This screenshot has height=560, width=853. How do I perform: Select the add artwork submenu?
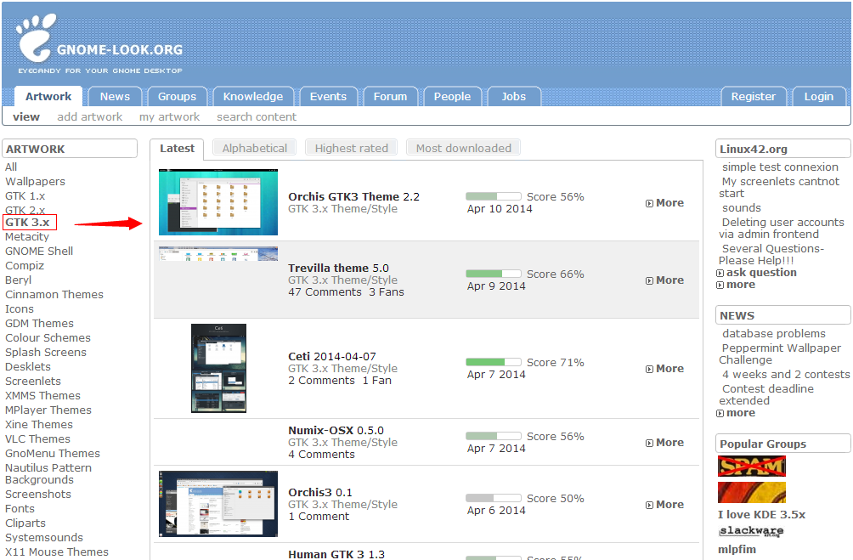click(90, 116)
